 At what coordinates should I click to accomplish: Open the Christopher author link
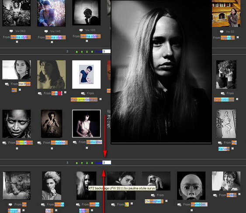coord(154,201)
